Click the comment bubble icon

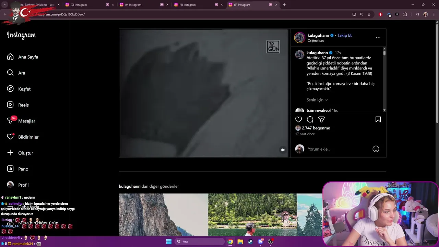[x=310, y=119]
